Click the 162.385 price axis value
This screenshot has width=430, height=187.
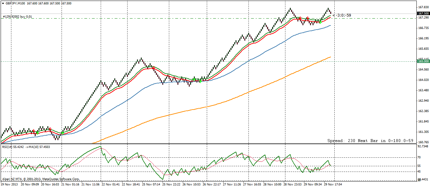423,111
